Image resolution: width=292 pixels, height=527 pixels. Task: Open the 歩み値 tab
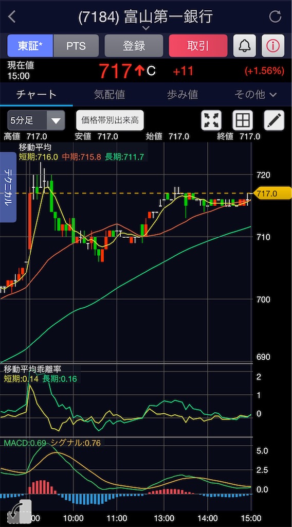coord(182,95)
